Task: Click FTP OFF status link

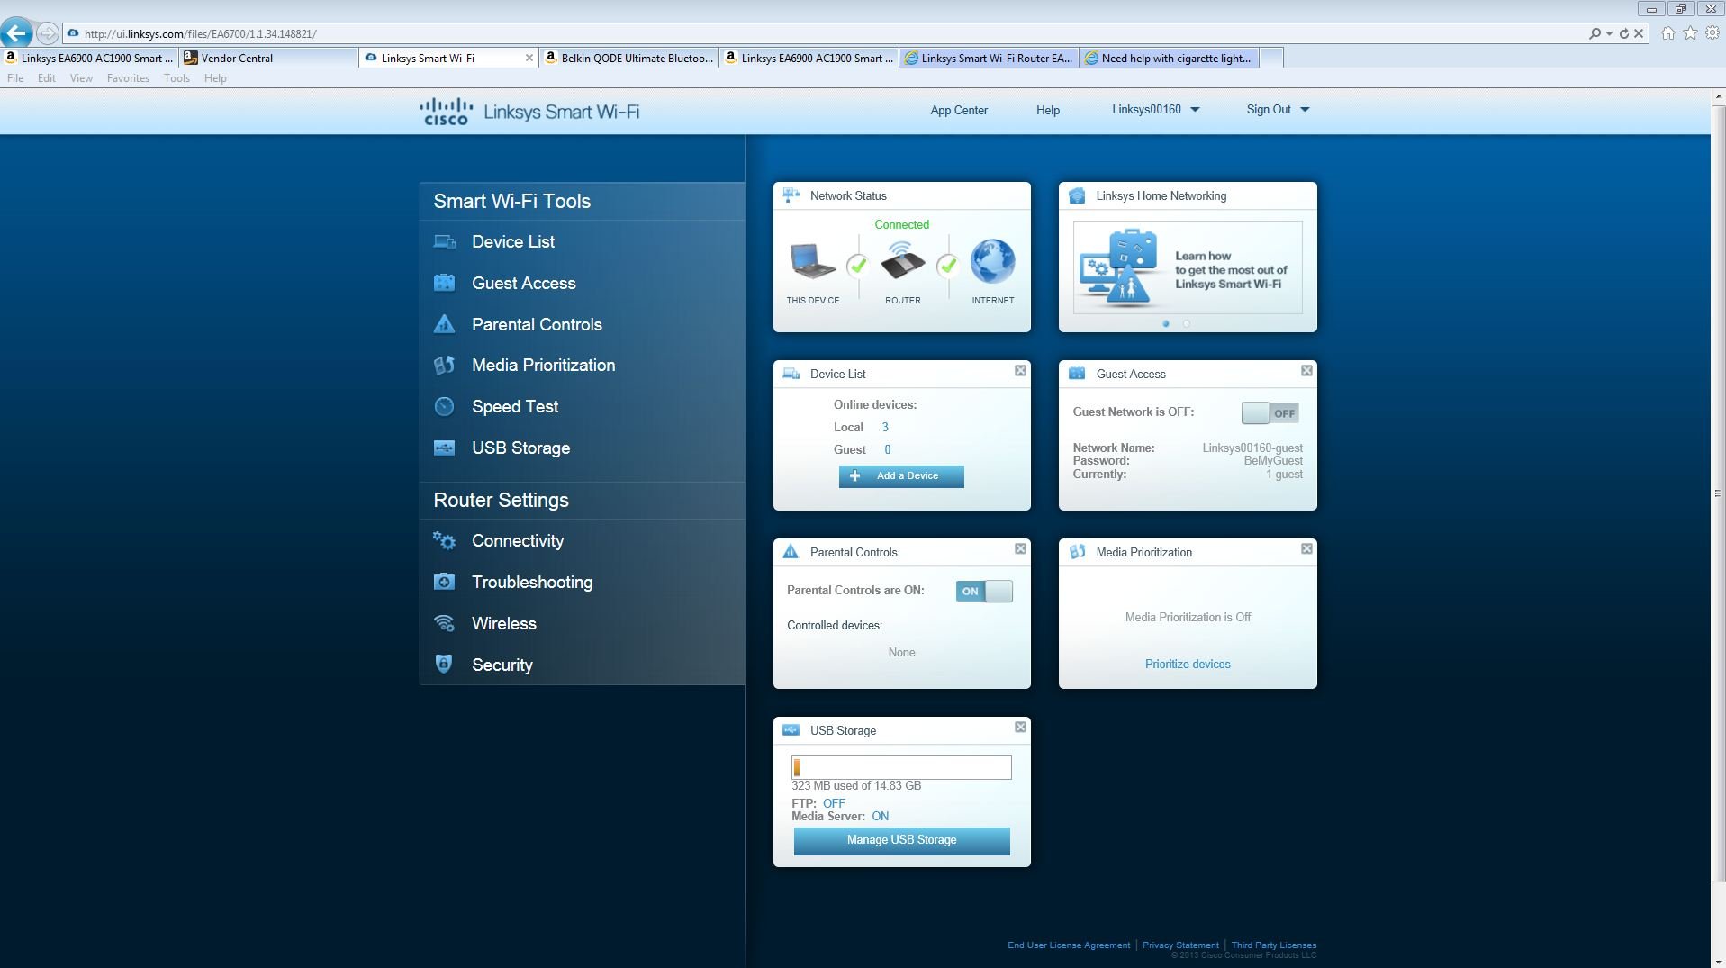Action: [834, 804]
